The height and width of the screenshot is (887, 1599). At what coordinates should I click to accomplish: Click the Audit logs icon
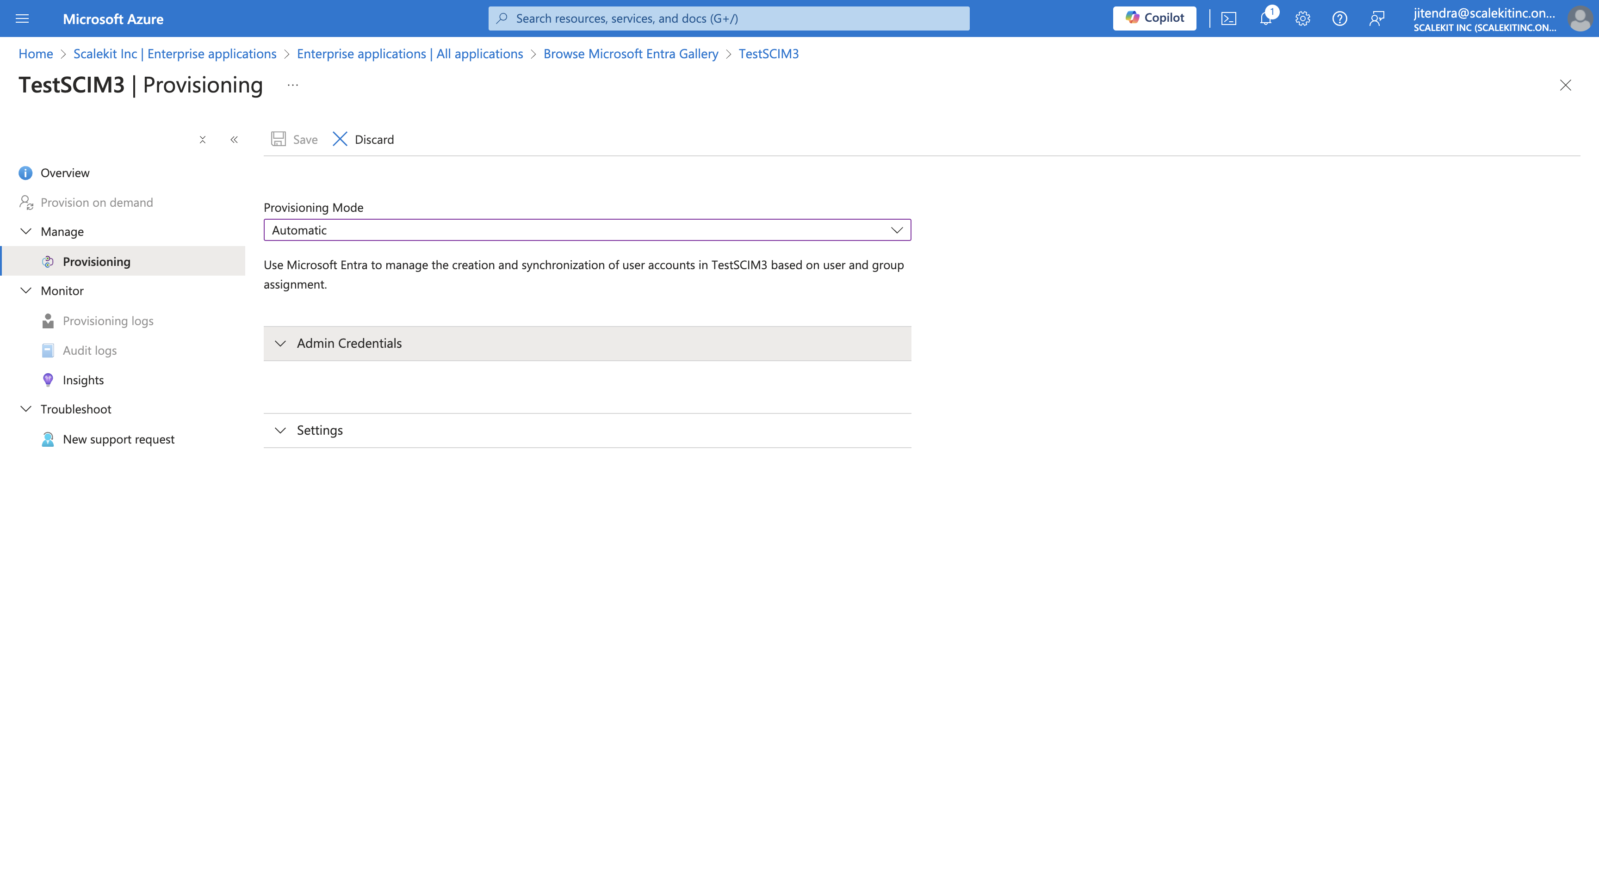pos(48,351)
